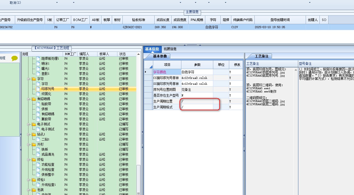354x195 pixels.
Task: Click the 终端客户代码 column header
Action: [x=243, y=20]
